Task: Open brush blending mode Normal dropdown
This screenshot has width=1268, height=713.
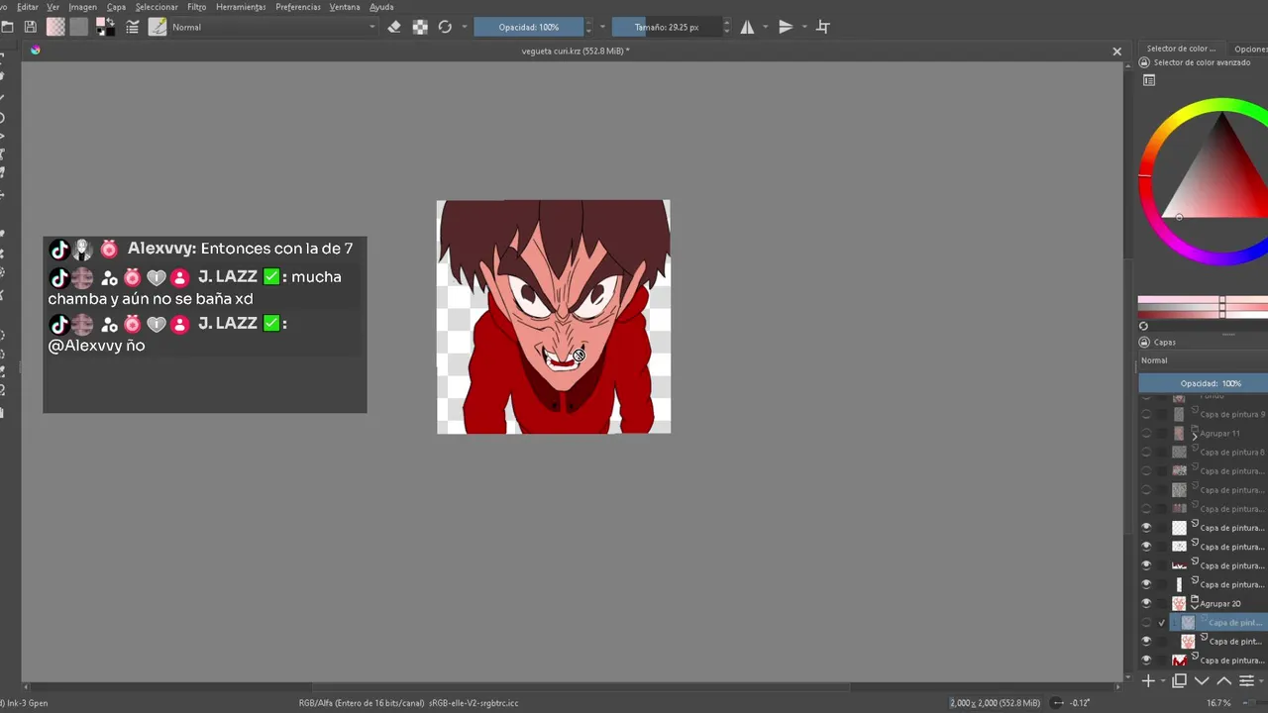Action: pyautogui.click(x=273, y=27)
